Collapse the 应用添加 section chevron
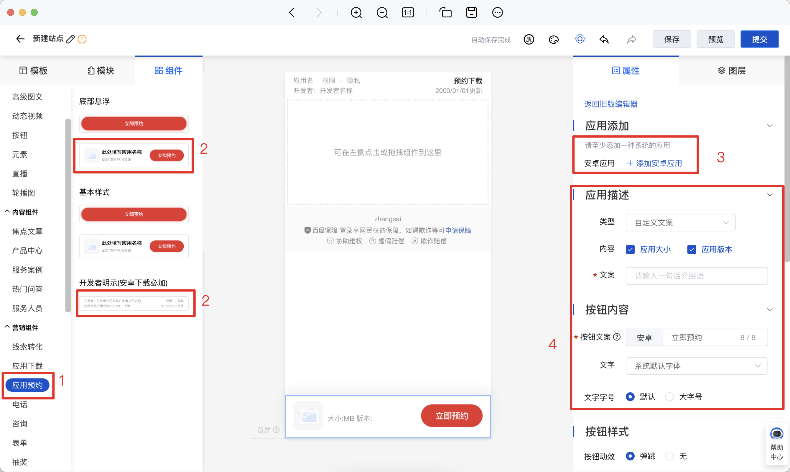This screenshot has height=472, width=790. 770,126
